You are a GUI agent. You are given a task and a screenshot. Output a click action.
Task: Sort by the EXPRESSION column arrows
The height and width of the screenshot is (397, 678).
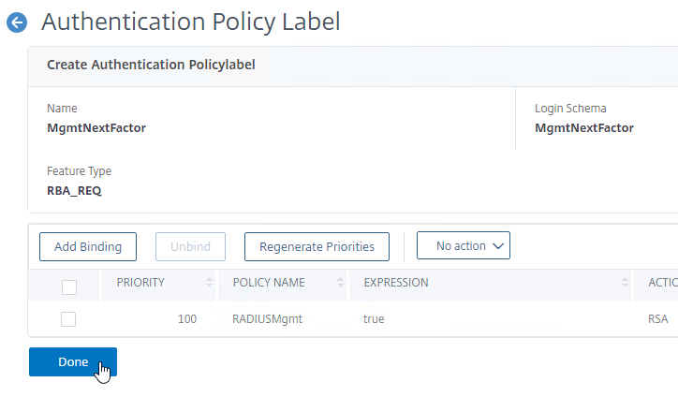(x=625, y=283)
